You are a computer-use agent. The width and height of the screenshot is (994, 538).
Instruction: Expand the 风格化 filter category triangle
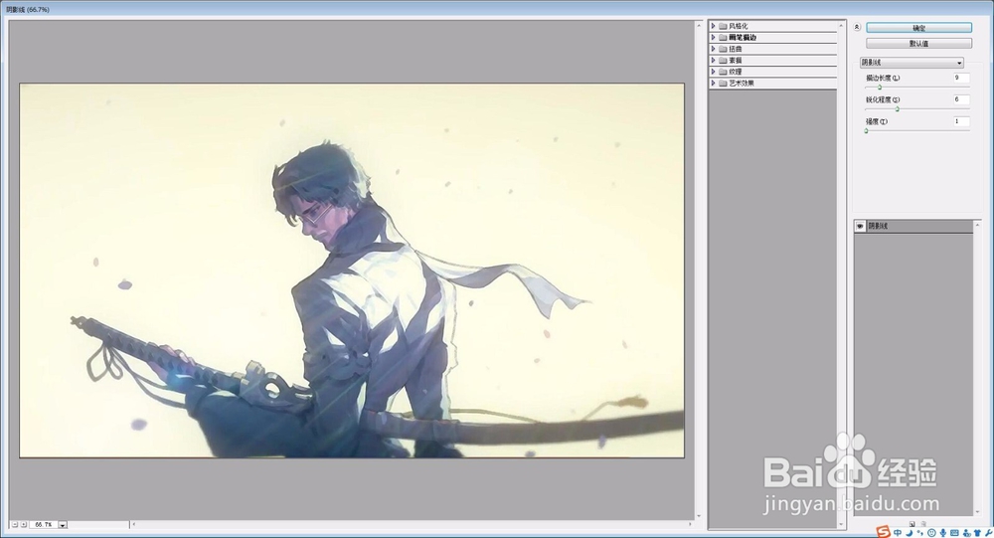713,26
